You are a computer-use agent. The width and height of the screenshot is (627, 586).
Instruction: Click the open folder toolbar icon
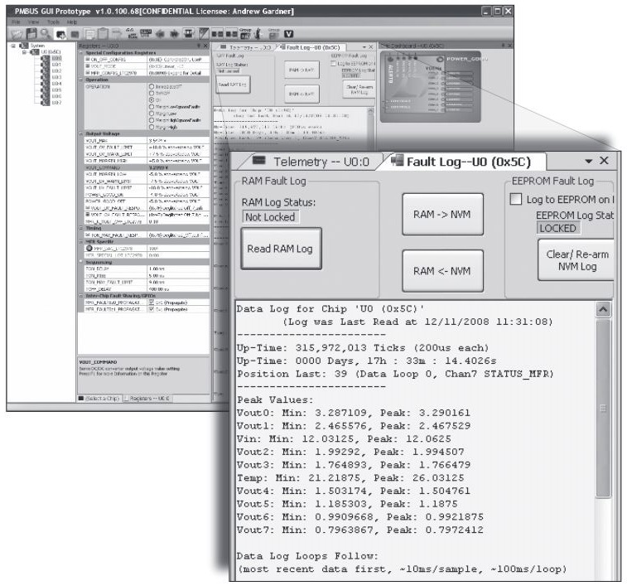(x=13, y=34)
